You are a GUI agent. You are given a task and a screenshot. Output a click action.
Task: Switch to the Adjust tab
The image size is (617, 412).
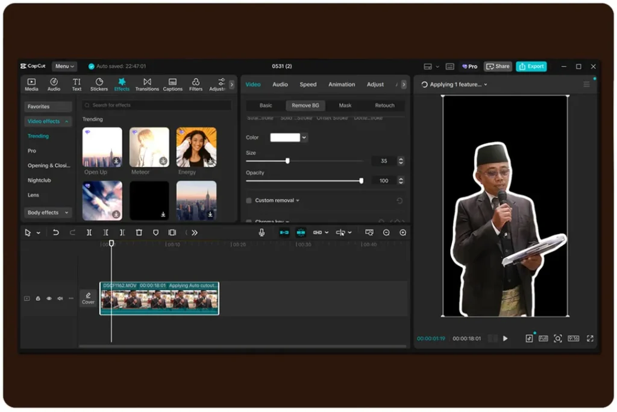tap(375, 84)
